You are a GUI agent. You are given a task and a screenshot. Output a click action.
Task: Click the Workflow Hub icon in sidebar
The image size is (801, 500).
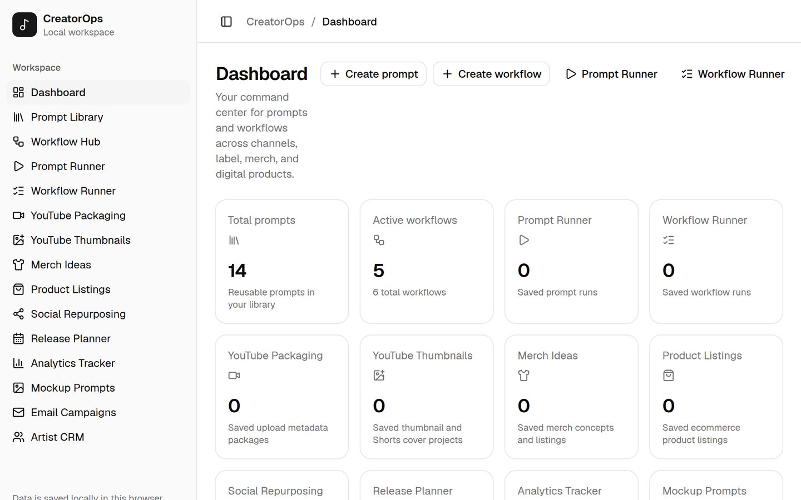[x=18, y=142]
